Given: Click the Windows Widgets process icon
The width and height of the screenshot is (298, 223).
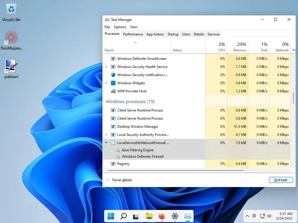Looking at the screenshot, I should coord(113,83).
